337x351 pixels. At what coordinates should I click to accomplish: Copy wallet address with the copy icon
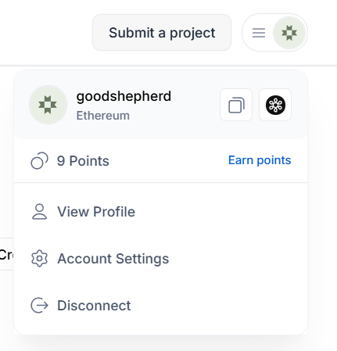pyautogui.click(x=236, y=105)
